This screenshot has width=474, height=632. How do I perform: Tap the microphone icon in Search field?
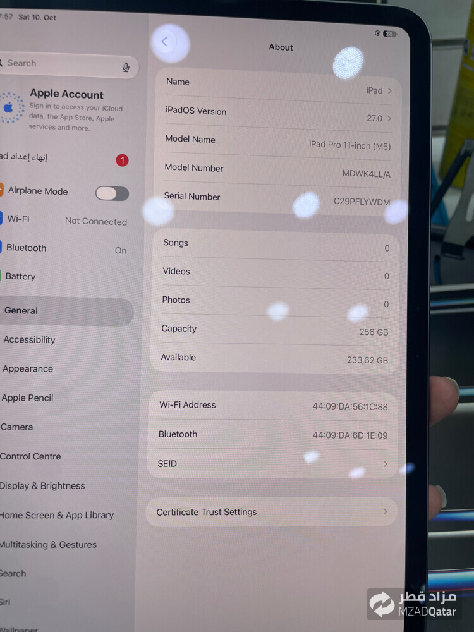tap(126, 68)
